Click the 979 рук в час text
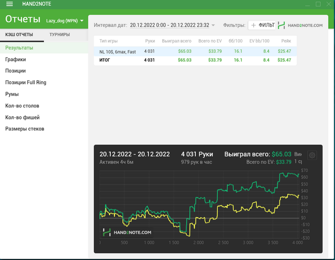The height and width of the screenshot is (260, 335). (x=197, y=162)
